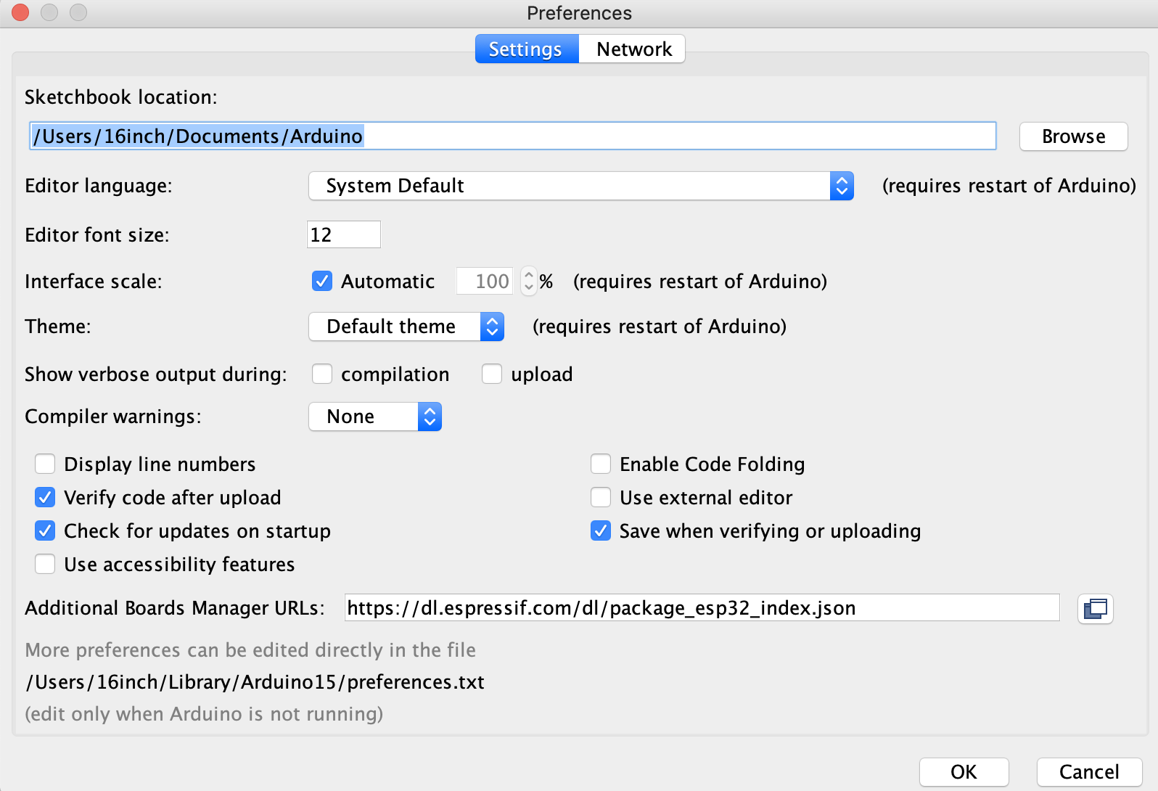Open the Additional Boards Manager URLs editor window icon
Image resolution: width=1158 pixels, height=791 pixels.
1095,608
